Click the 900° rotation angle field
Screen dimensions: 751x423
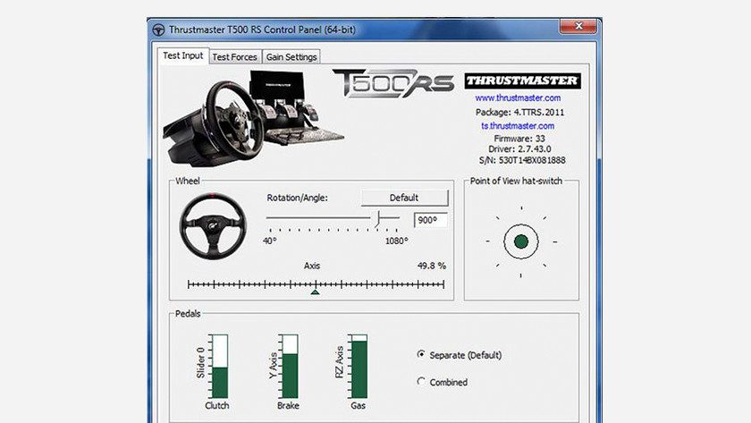click(x=431, y=220)
